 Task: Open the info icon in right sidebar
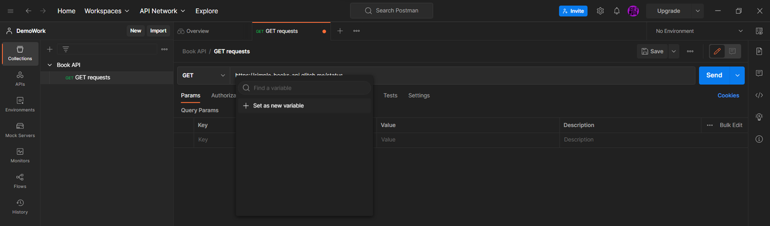pyautogui.click(x=759, y=139)
